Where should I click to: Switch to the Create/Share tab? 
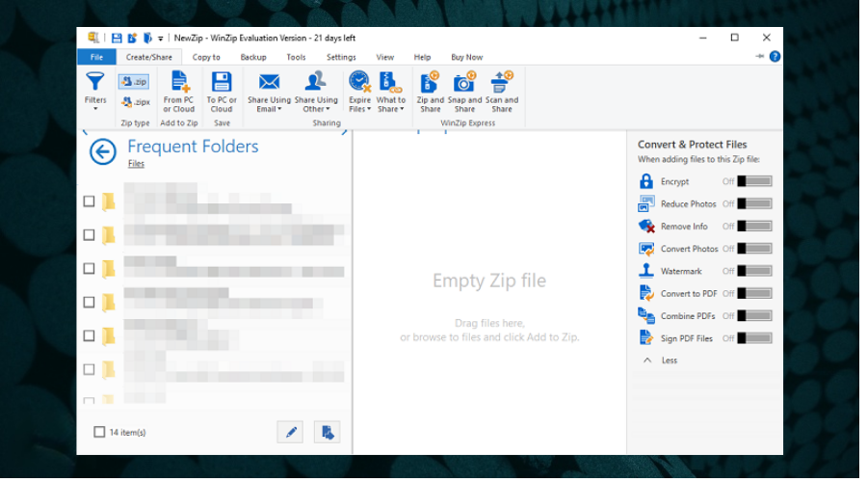(148, 57)
